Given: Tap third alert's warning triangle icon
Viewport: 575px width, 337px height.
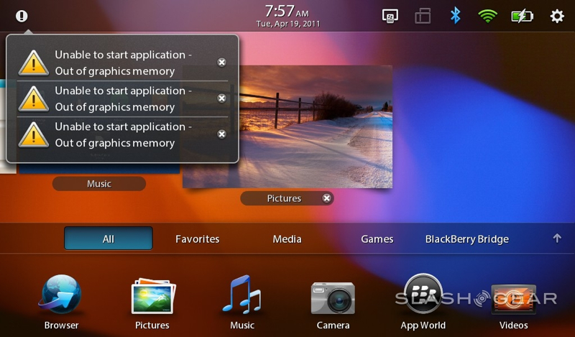Looking at the screenshot, I should (33, 134).
